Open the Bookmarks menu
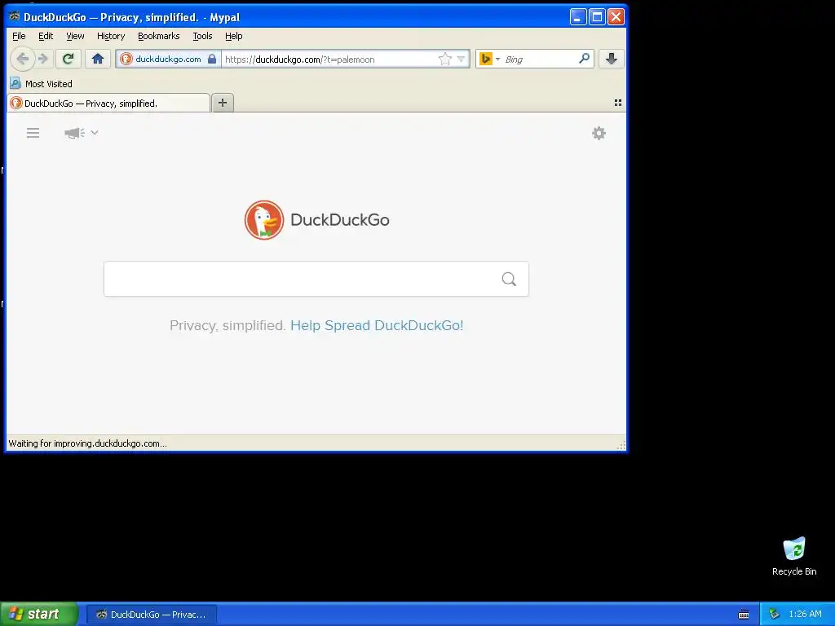 point(159,36)
